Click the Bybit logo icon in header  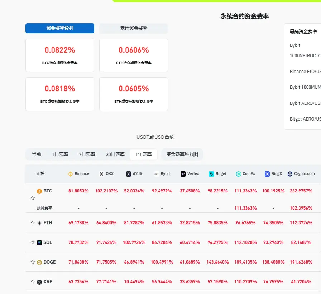(157, 174)
